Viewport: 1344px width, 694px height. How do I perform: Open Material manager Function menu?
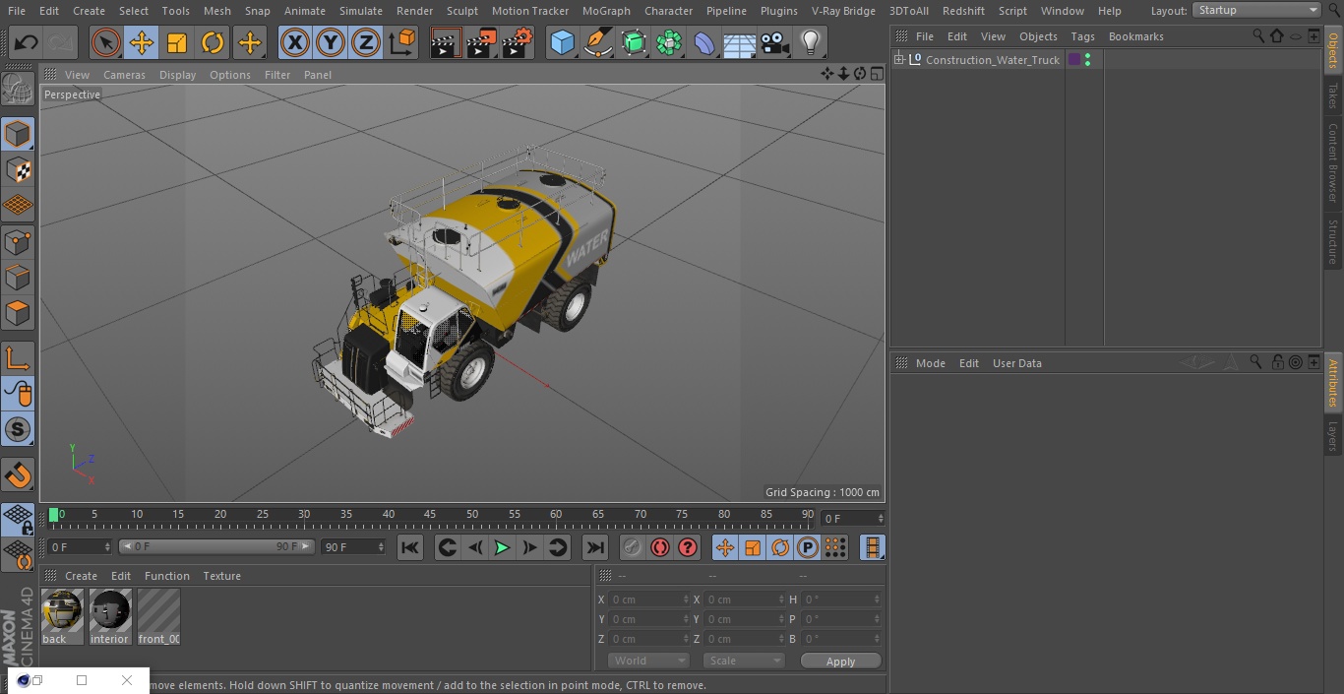(x=167, y=576)
